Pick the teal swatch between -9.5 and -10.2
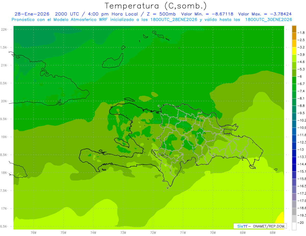This screenshot has height=236, width=306. click(x=294, y=116)
